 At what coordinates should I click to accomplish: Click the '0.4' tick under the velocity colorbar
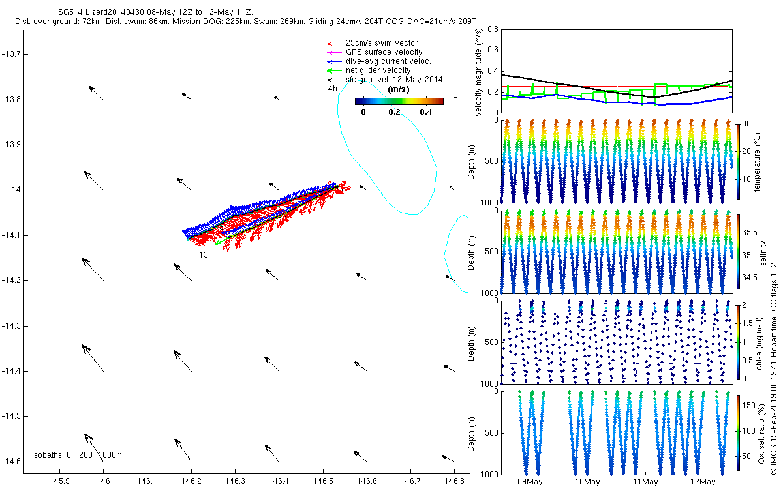click(426, 112)
